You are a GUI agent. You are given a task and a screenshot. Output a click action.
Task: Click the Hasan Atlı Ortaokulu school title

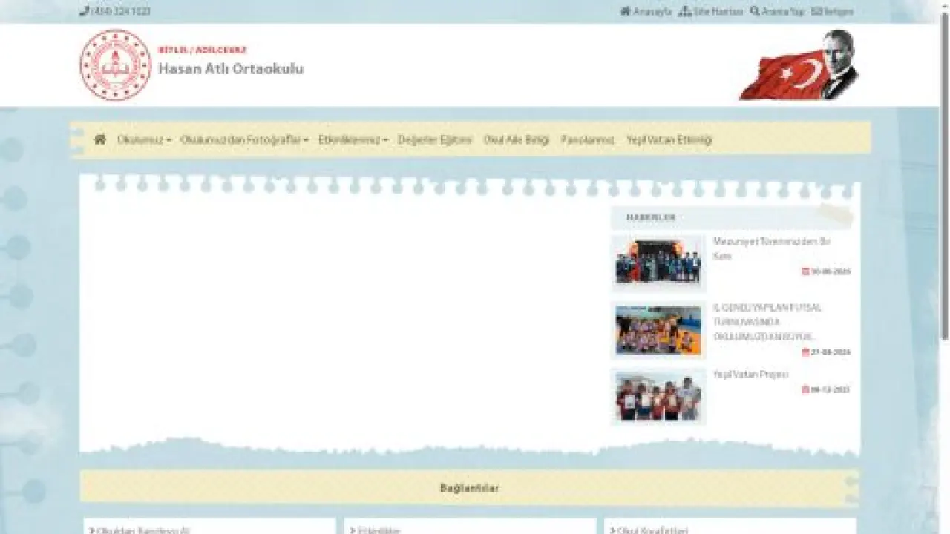pos(231,69)
